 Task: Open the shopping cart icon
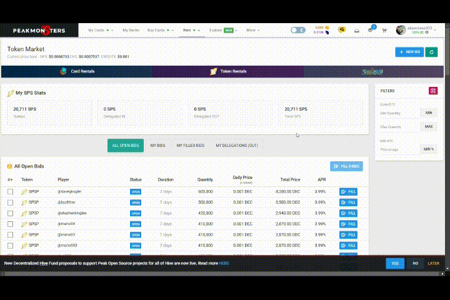[384, 31]
